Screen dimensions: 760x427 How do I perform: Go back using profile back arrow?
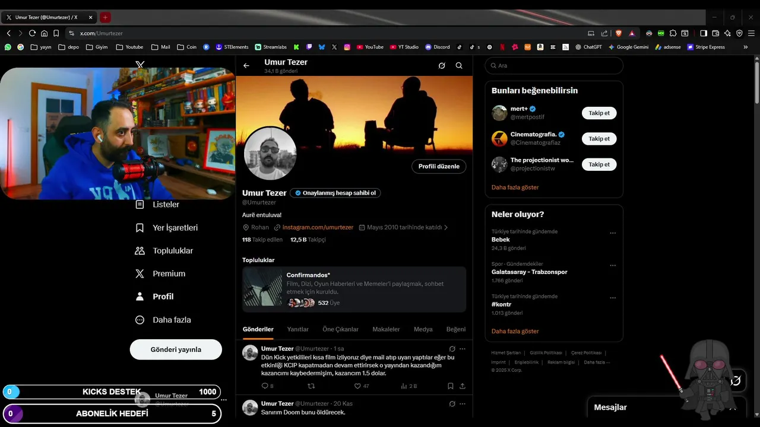pyautogui.click(x=246, y=66)
